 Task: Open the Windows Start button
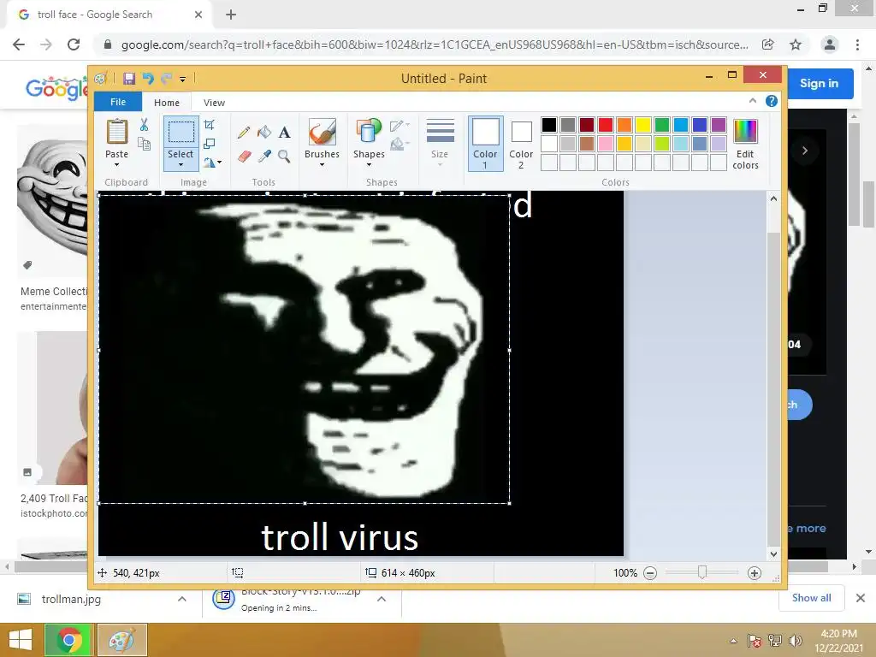coord(21,640)
